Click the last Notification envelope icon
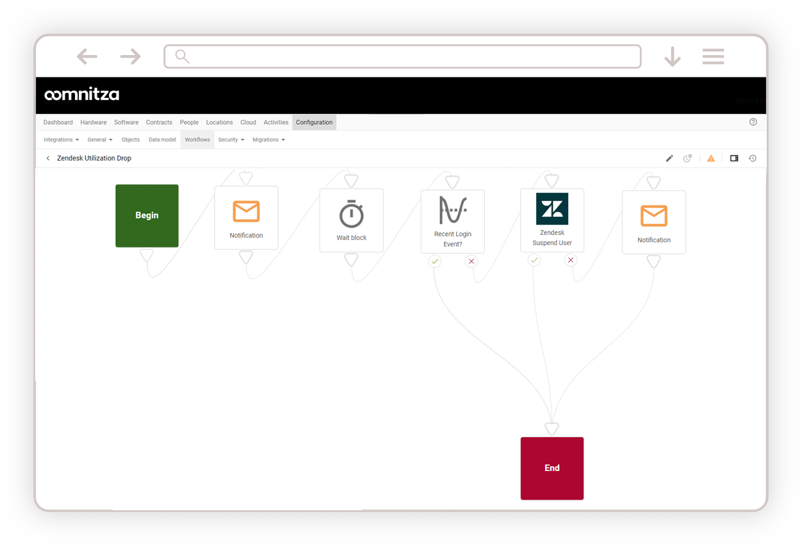The width and height of the screenshot is (802, 546). [654, 216]
